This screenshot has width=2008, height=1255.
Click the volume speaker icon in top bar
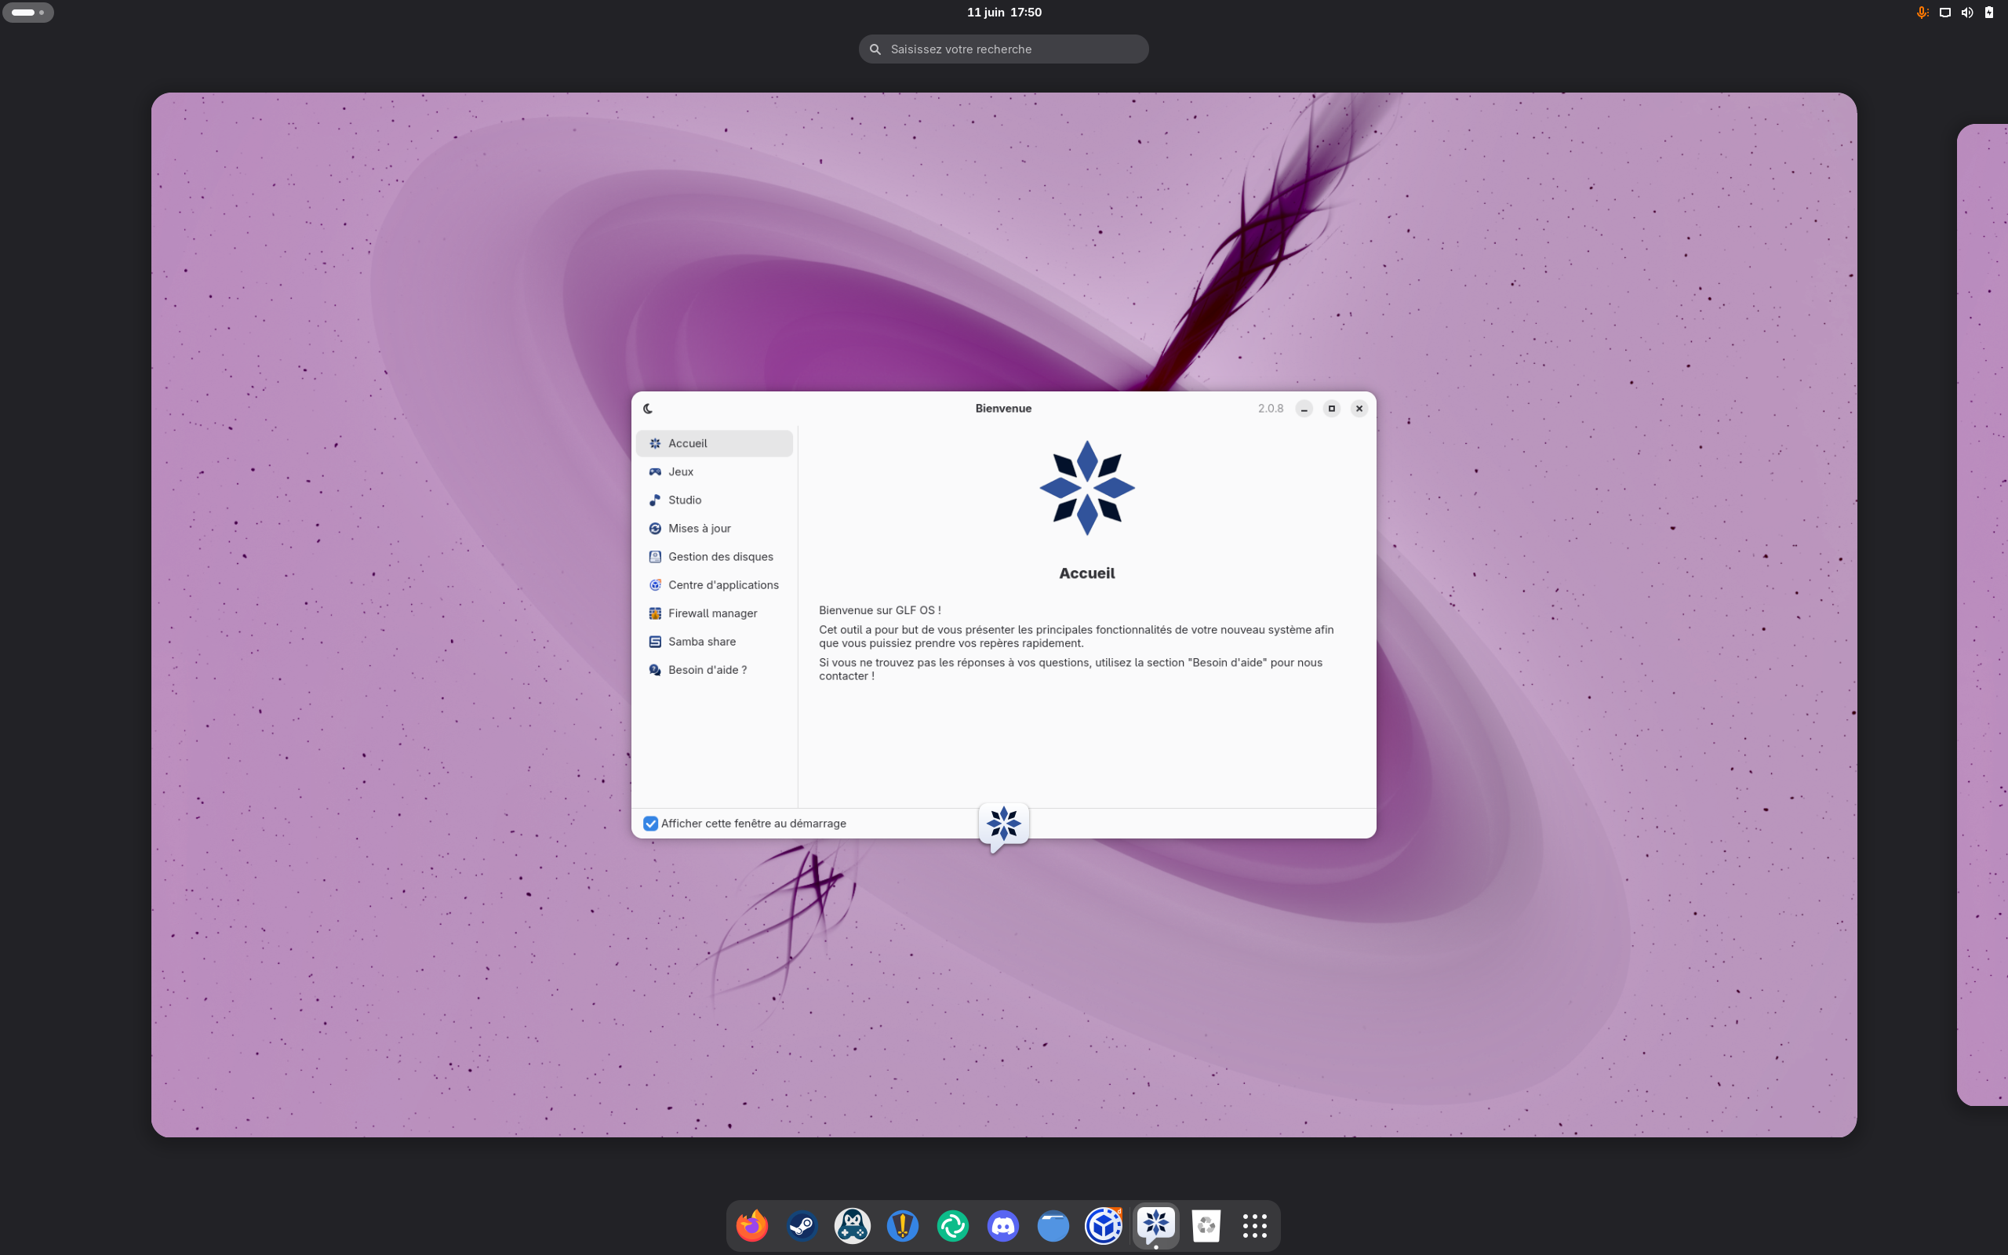(x=1966, y=13)
